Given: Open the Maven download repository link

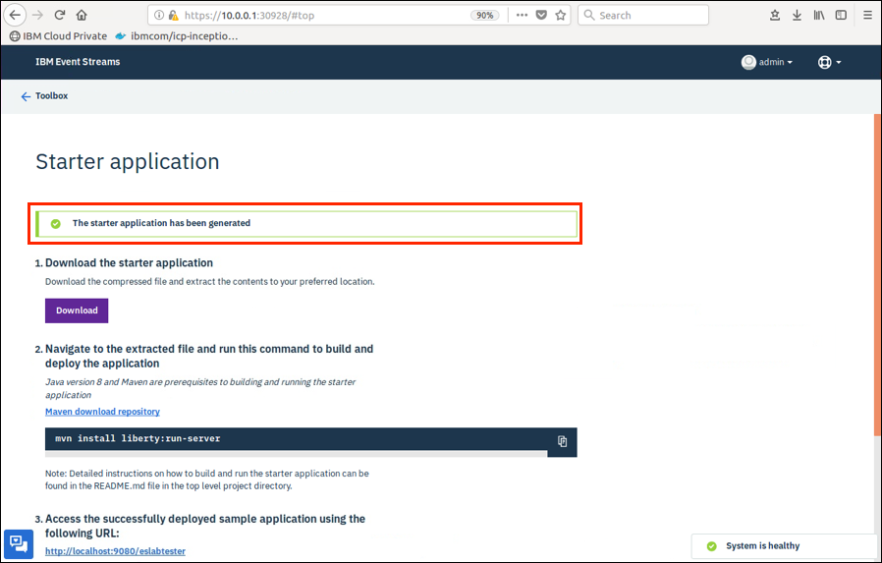Looking at the screenshot, I should point(102,412).
